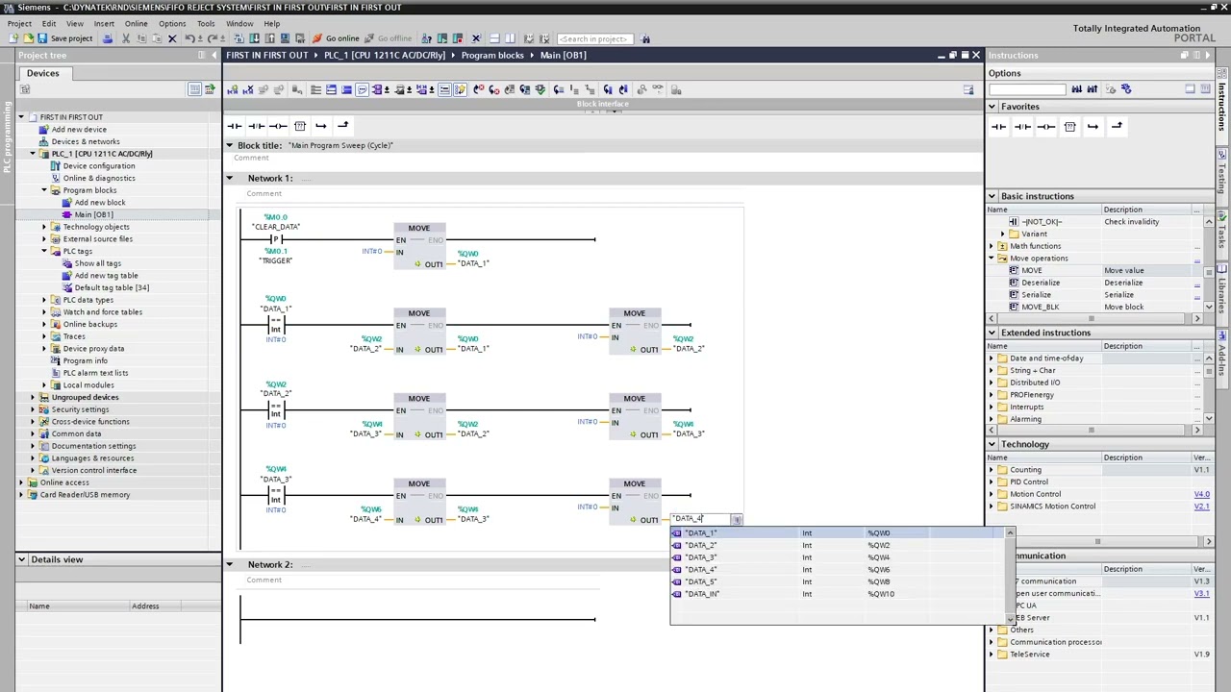The width and height of the screenshot is (1231, 692).
Task: Click open branch icon in editor toolbar
Action: [320, 126]
